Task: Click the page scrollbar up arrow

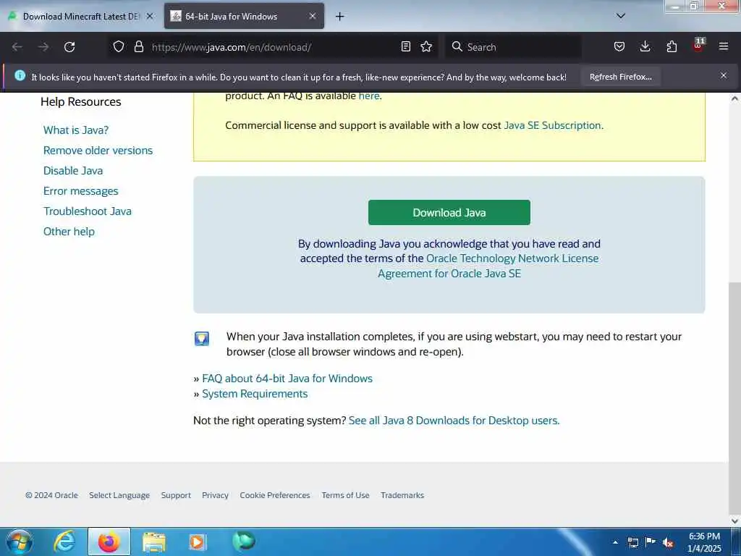Action: pyautogui.click(x=735, y=98)
